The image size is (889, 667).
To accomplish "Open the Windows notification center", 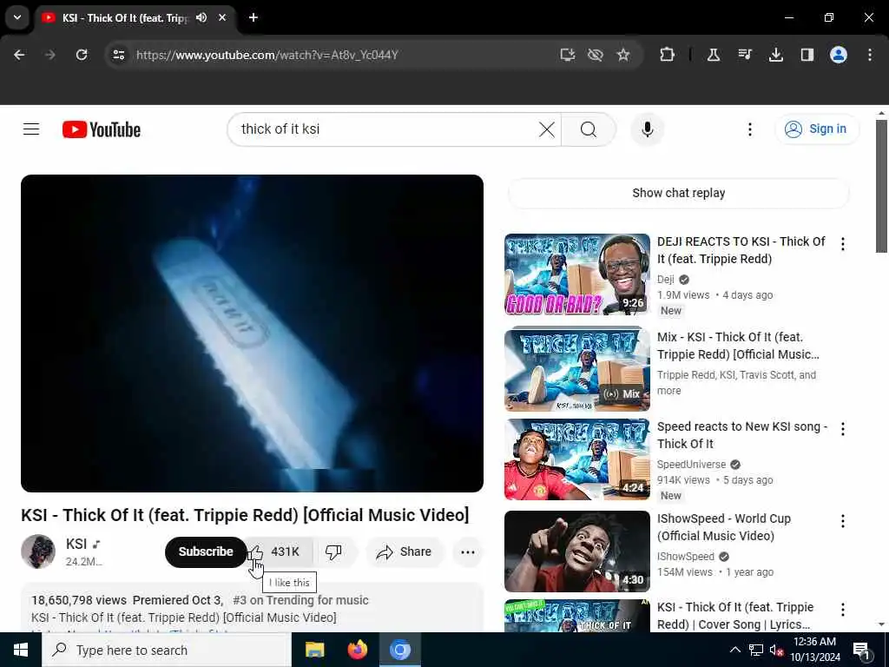I will (x=861, y=650).
